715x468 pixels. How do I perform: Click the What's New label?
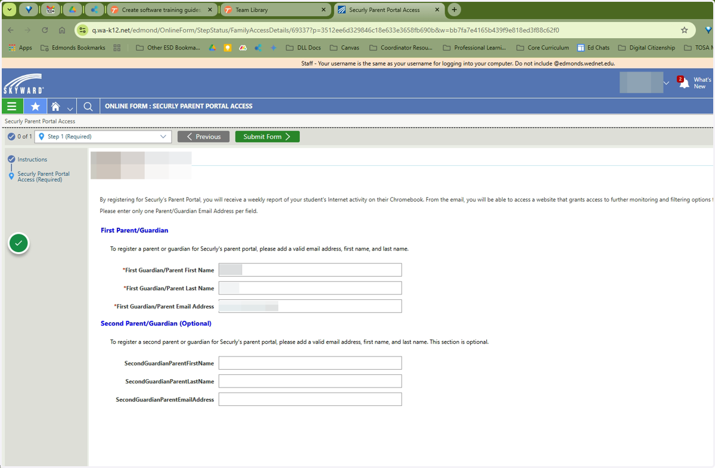(x=702, y=83)
